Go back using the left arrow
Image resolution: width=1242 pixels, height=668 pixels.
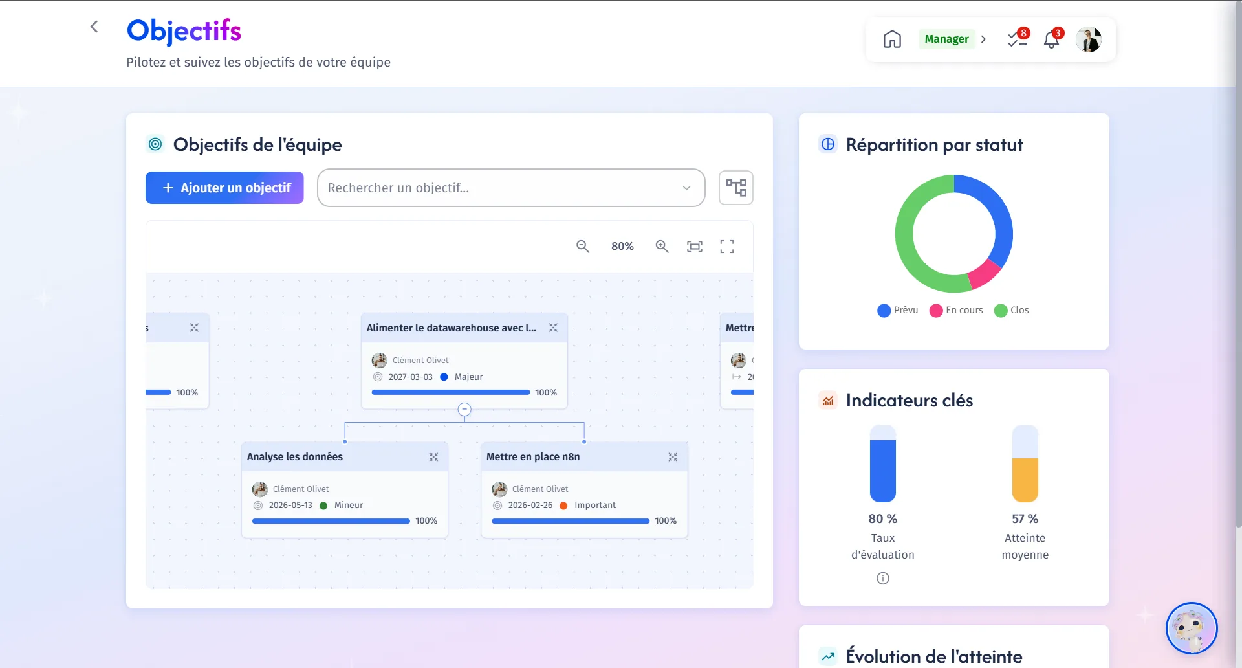[94, 27]
